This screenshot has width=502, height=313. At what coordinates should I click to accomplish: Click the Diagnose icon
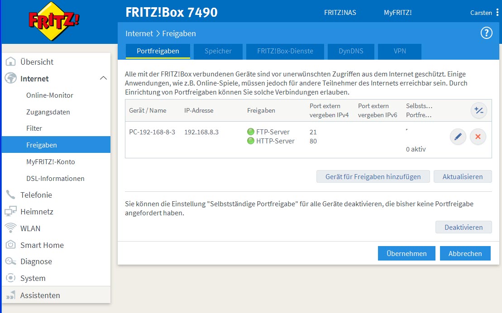(10, 261)
